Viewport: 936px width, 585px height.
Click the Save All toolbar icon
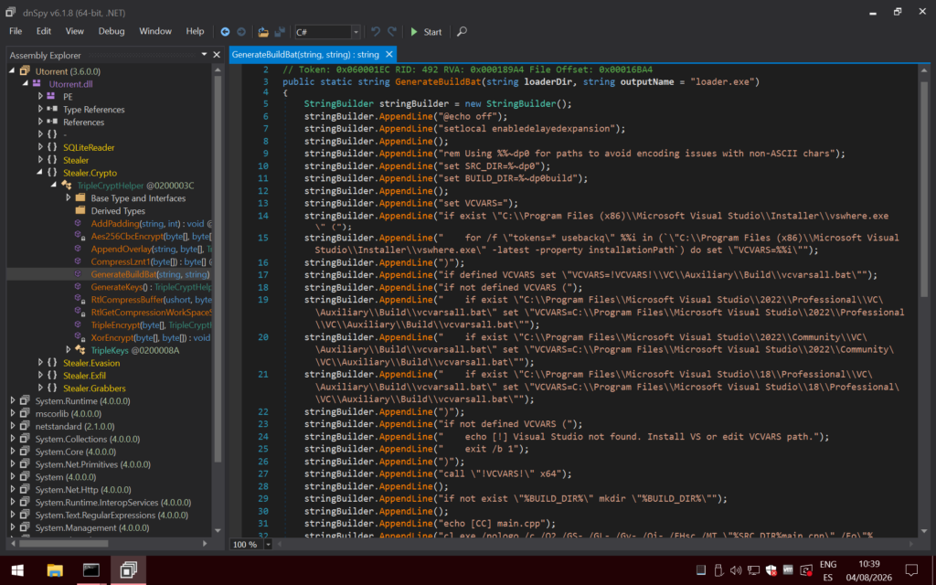pyautogui.click(x=279, y=32)
